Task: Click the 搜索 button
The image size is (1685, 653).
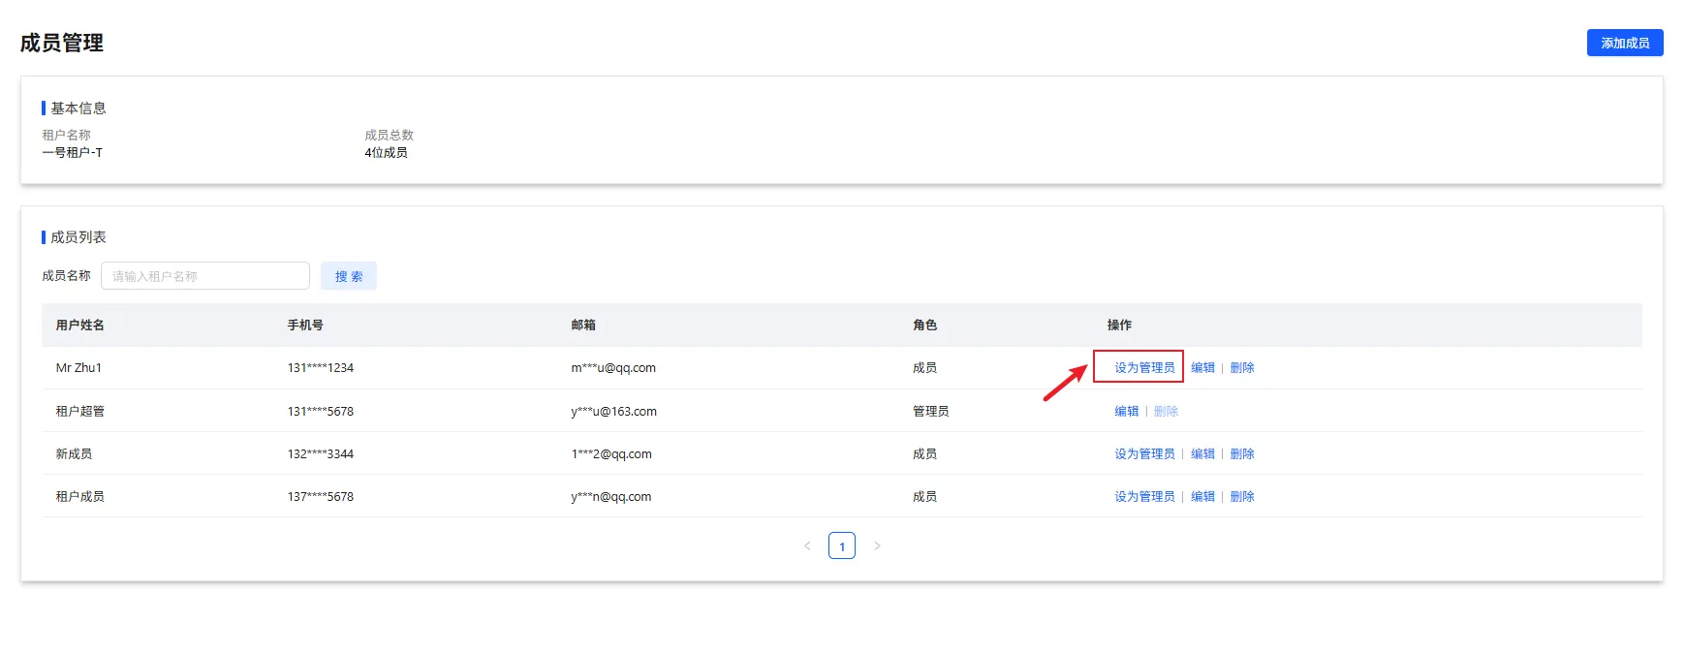Action: (x=349, y=276)
